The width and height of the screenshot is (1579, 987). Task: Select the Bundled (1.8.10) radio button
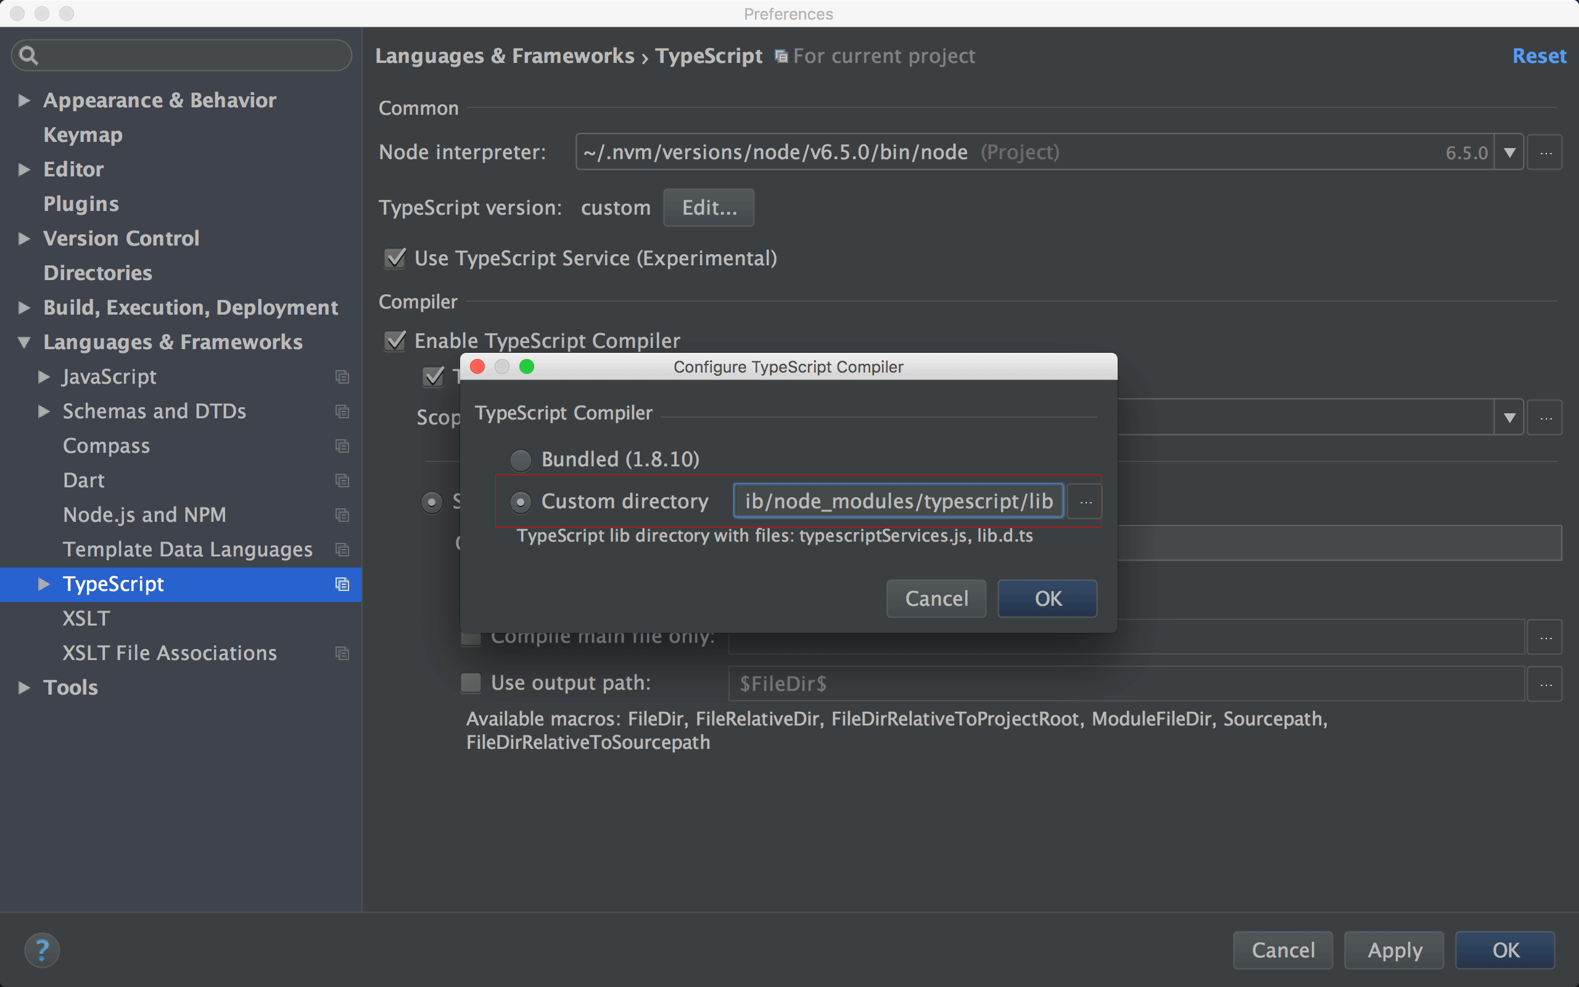tap(520, 460)
